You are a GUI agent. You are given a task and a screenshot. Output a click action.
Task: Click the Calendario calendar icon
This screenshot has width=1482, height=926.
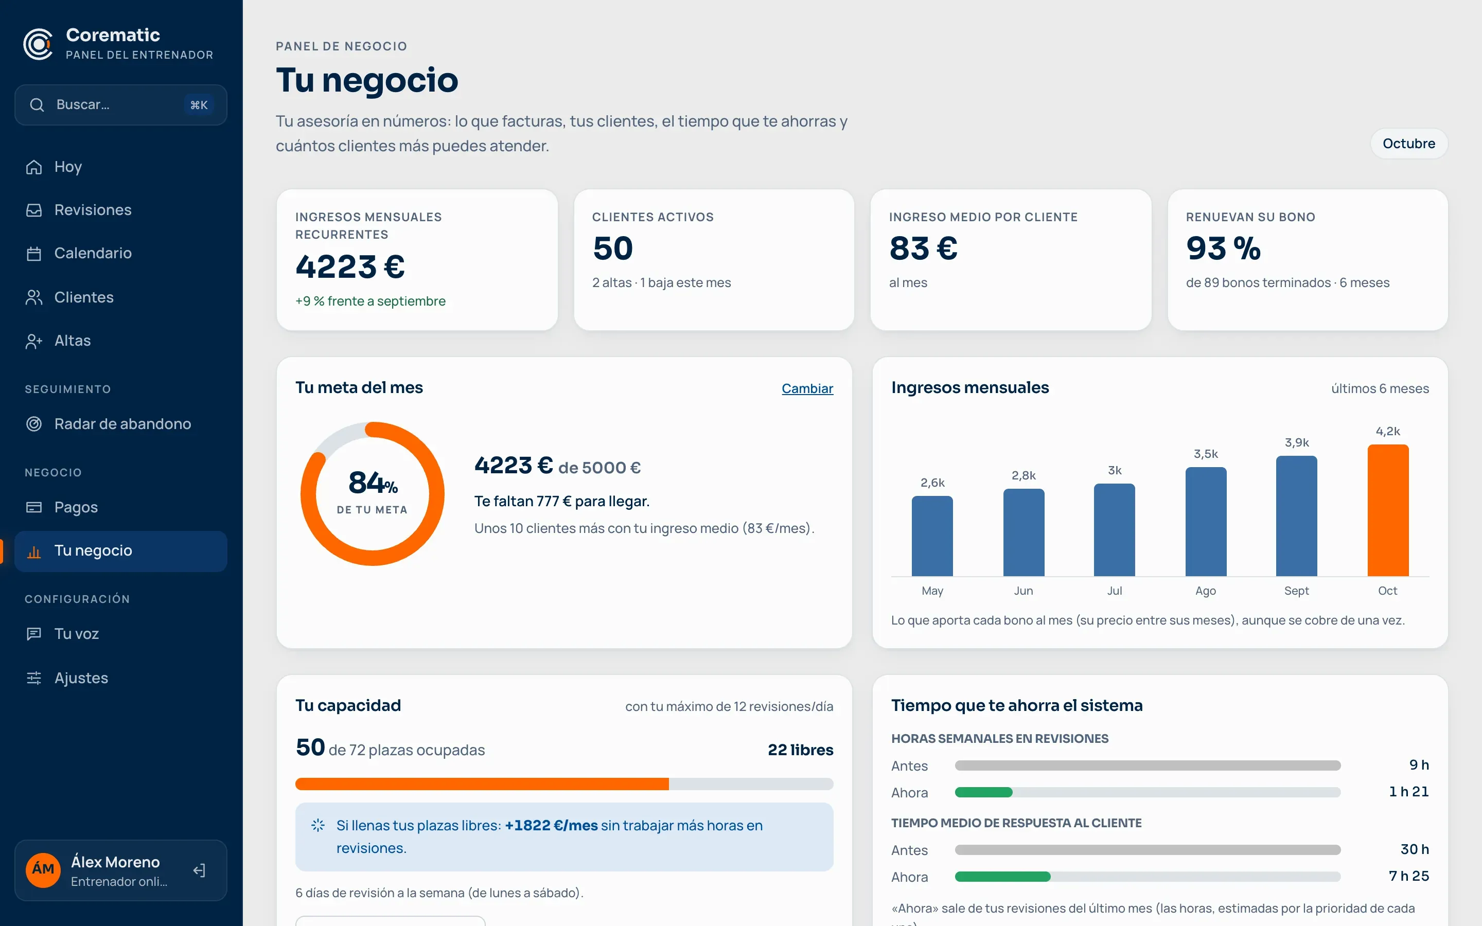33,254
